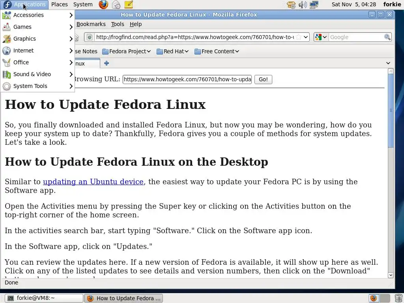
Task: Open the Trash icon in bottom panel
Action: pos(398,298)
